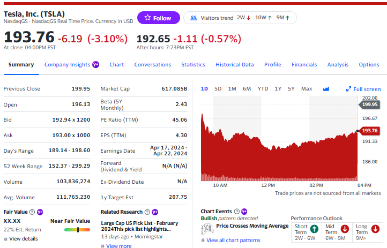Click the chart type mountain icon
Image resolution: width=387 pixels, height=248 pixels.
tap(326, 89)
